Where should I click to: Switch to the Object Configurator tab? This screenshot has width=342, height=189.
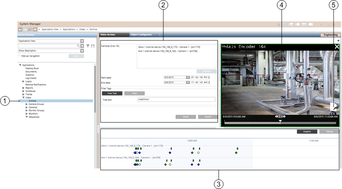[x=141, y=35]
